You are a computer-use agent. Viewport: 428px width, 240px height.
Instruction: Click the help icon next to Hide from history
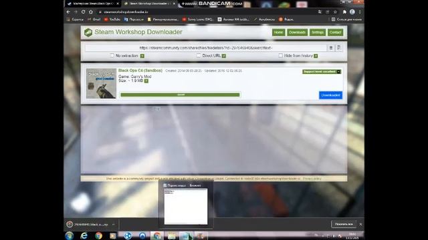click(x=316, y=56)
